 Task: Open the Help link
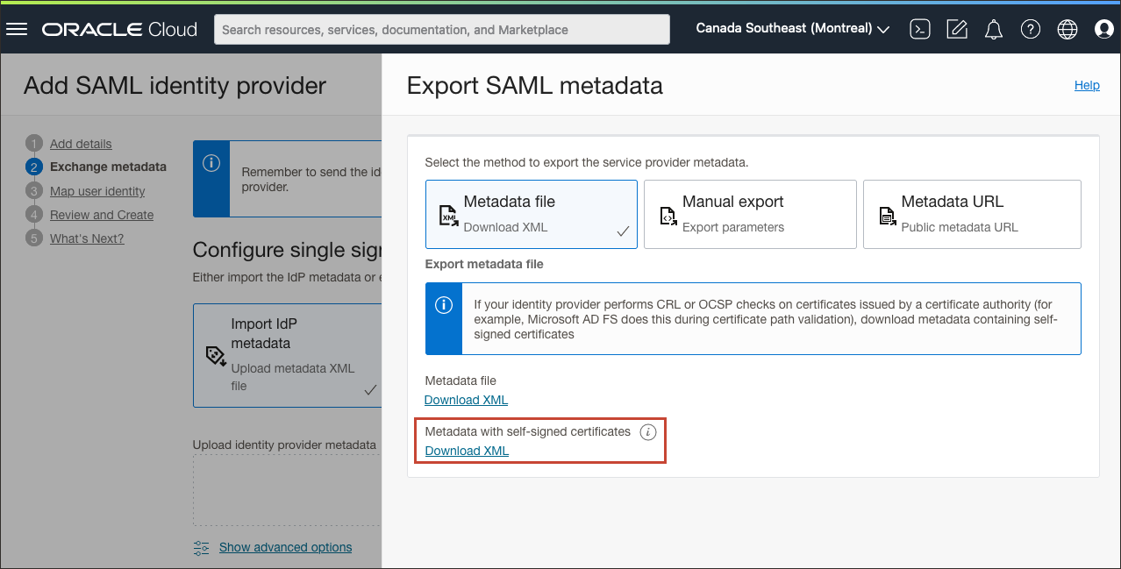click(x=1087, y=85)
